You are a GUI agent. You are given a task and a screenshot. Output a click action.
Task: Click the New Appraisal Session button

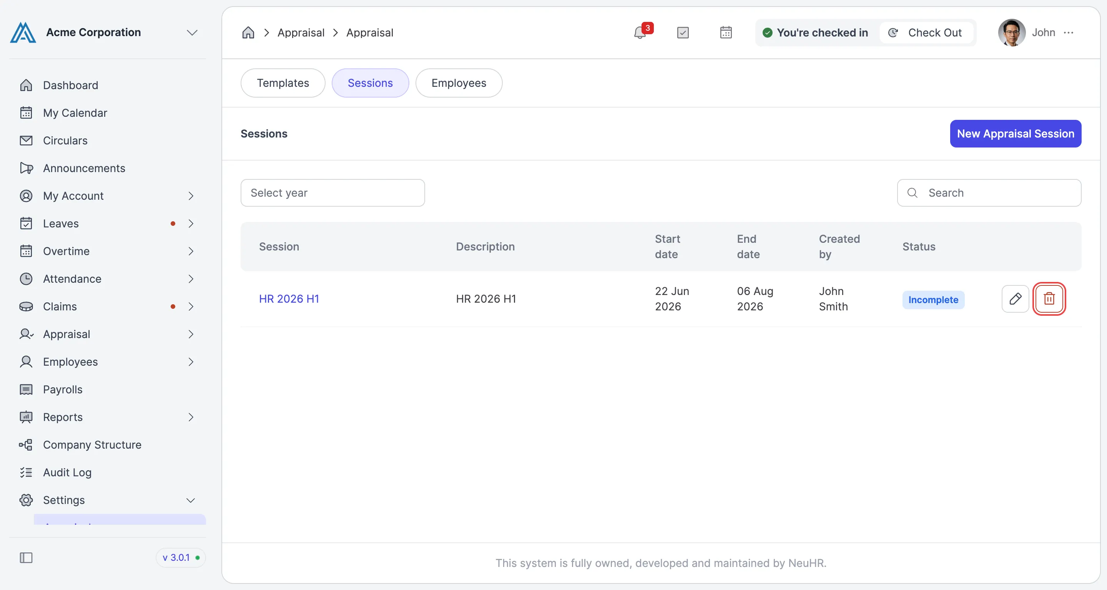1016,134
